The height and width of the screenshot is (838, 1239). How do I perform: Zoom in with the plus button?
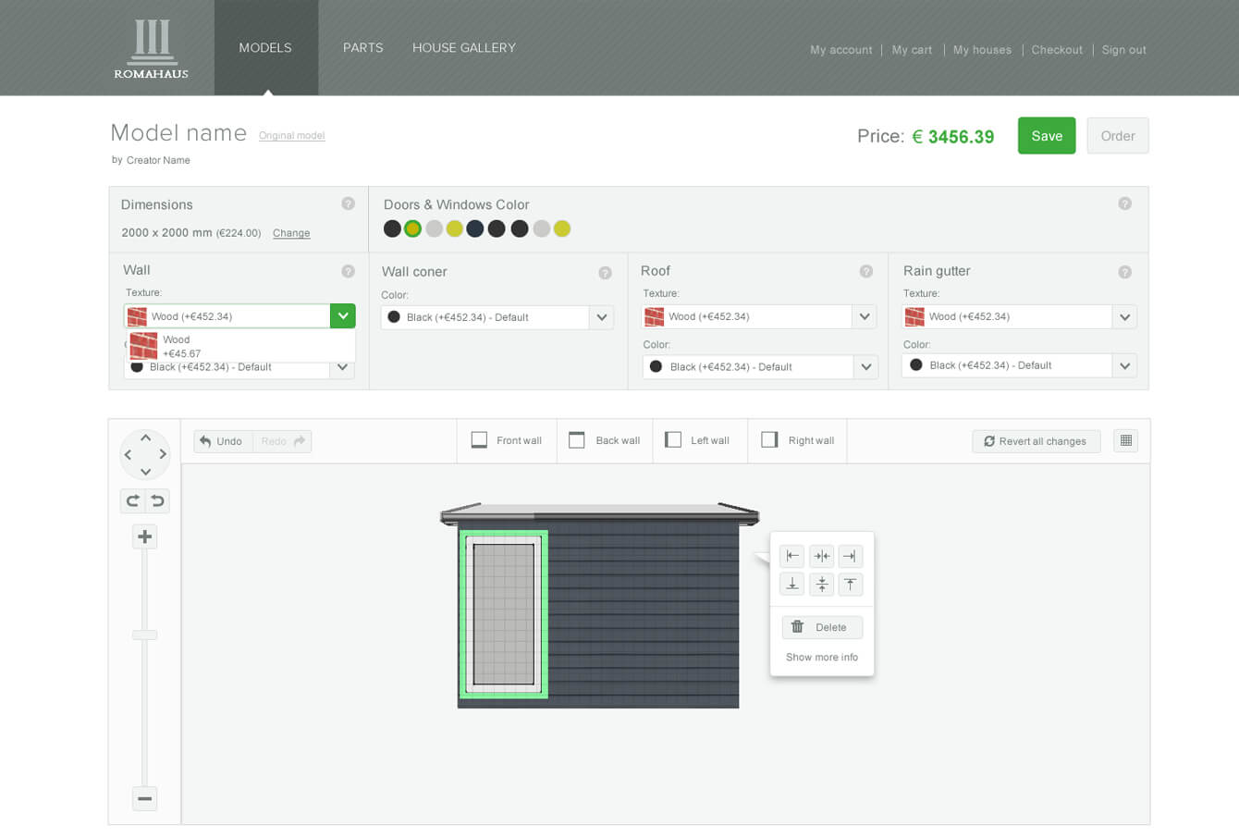pos(144,536)
